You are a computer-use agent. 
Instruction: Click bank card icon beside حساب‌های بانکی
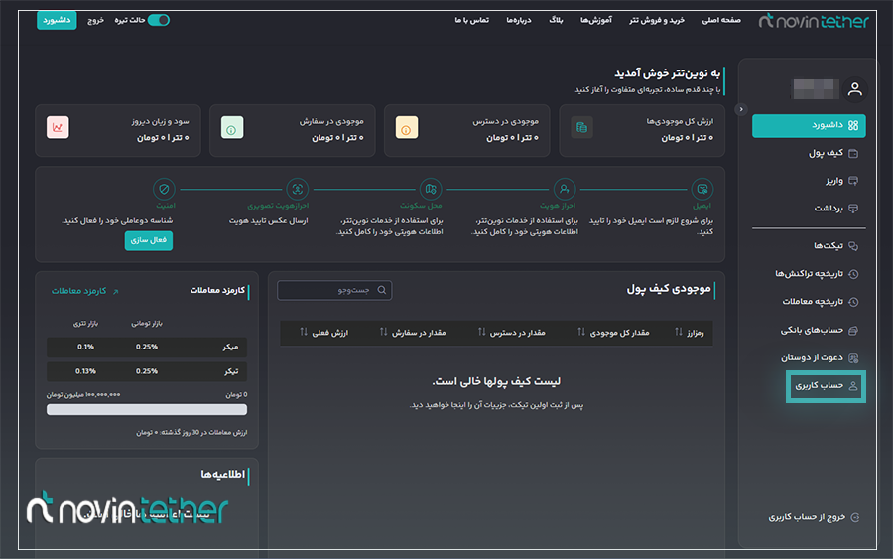[853, 330]
